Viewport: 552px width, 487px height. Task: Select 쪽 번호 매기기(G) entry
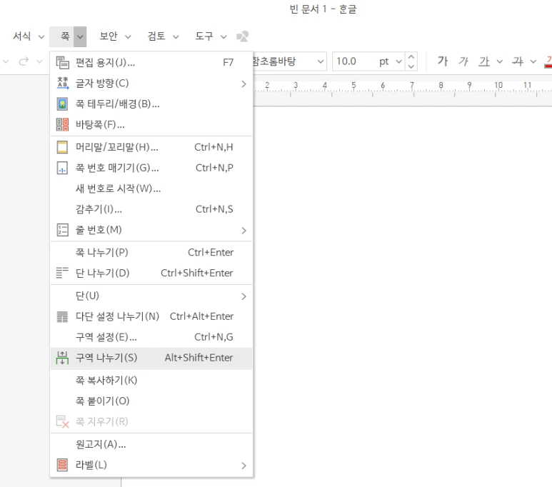[151, 168]
